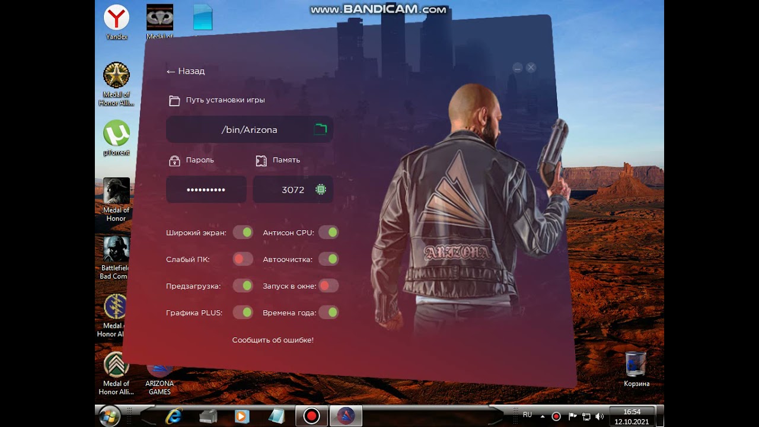Click the green chip icon in memory field
Screen dimensions: 759x427
[321, 189]
